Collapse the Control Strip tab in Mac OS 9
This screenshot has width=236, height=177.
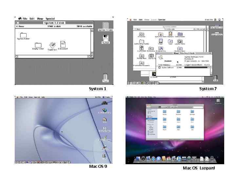click(x=69, y=162)
